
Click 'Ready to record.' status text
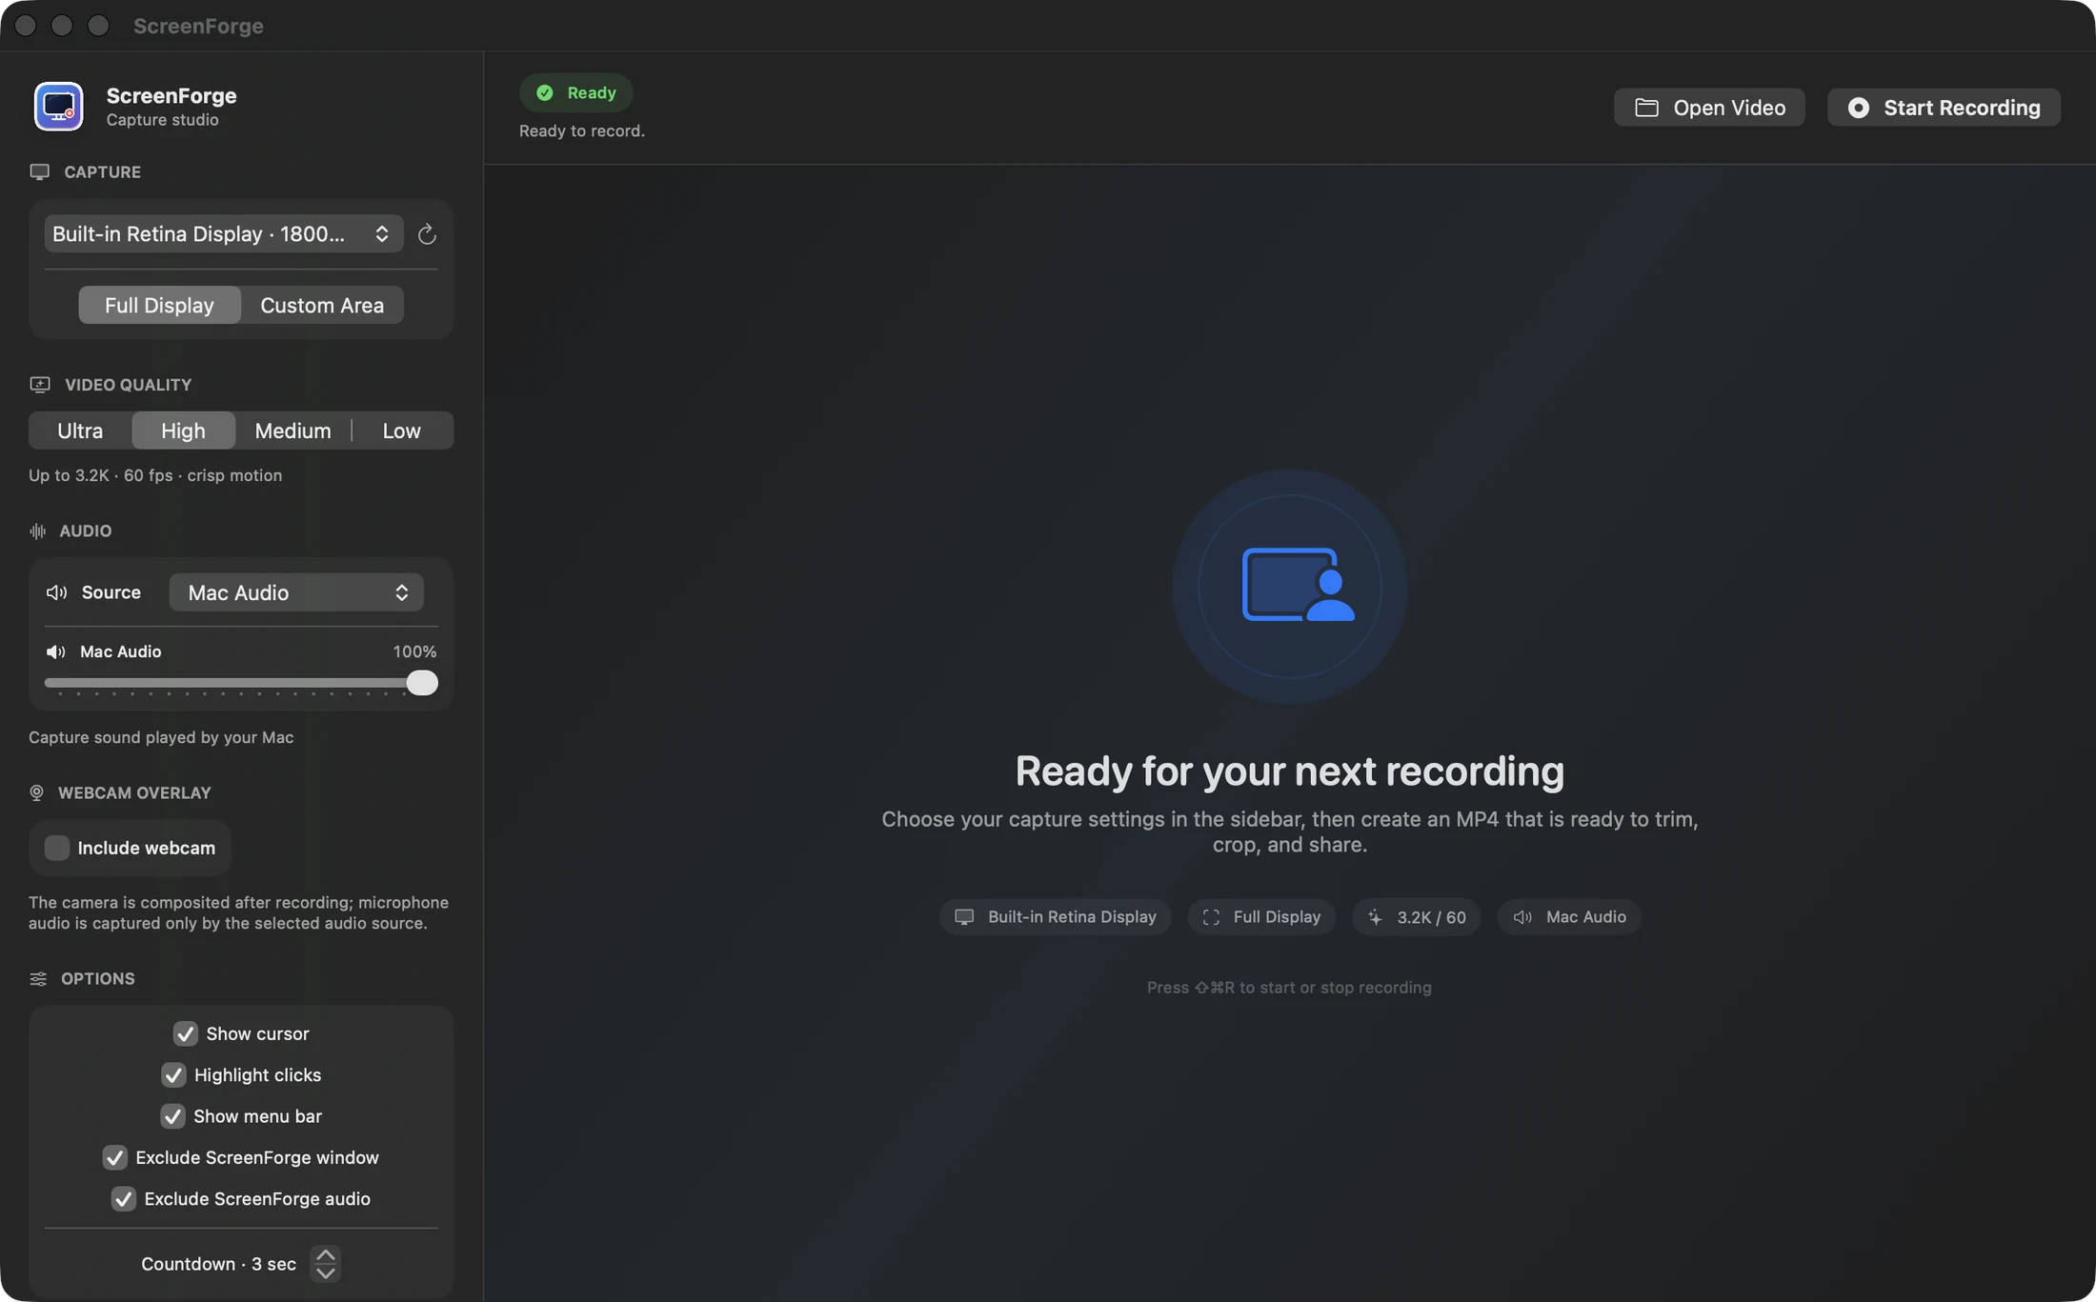(581, 130)
